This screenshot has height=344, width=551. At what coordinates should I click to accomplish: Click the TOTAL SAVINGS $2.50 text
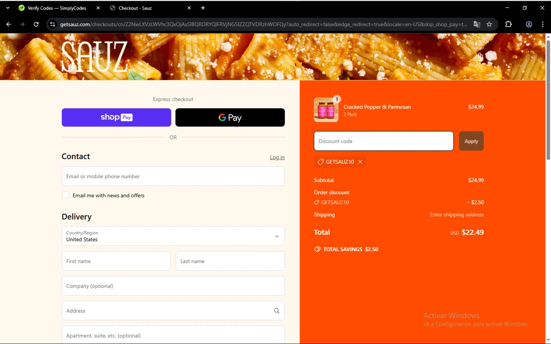tap(351, 249)
